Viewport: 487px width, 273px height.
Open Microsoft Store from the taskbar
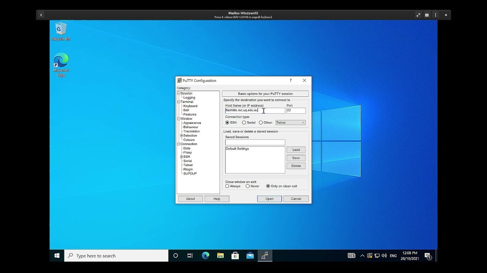point(235,256)
